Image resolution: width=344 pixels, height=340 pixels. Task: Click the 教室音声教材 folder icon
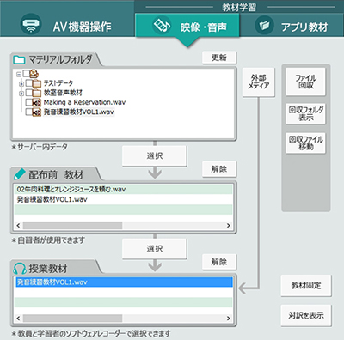(37, 93)
